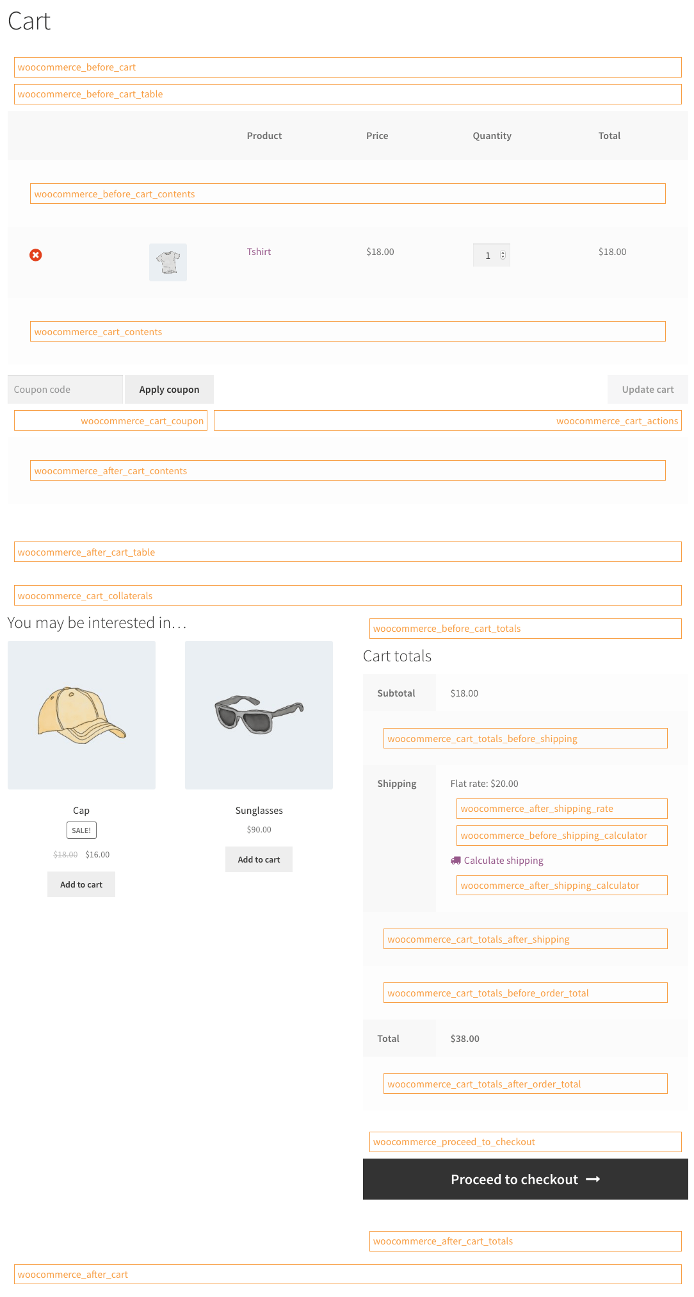This screenshot has width=694, height=1297.
Task: Click the Apply coupon button
Action: coord(169,390)
